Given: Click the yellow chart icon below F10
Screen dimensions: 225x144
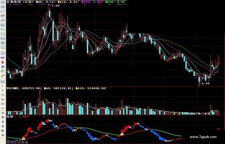Looking at the screenshot, I should pyautogui.click(x=3, y=30).
